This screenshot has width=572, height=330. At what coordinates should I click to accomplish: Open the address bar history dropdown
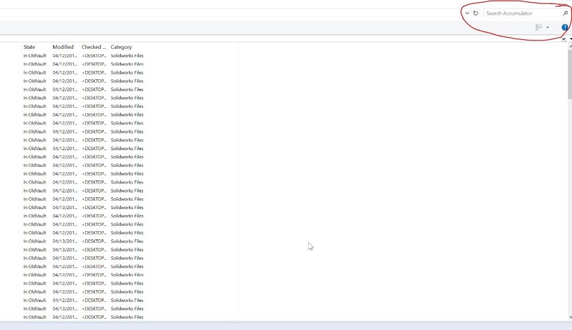(x=467, y=13)
